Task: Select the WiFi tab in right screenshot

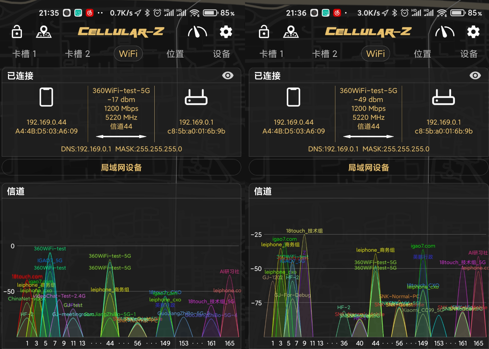Action: point(376,54)
